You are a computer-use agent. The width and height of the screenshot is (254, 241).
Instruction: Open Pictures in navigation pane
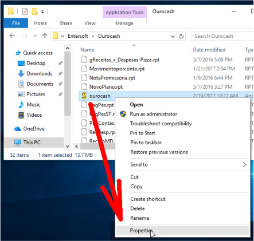pos(36,94)
